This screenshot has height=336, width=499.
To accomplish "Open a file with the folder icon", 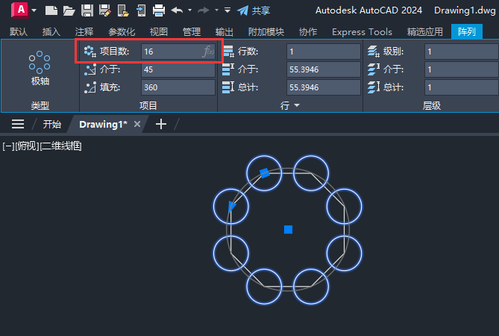I will tap(69, 10).
